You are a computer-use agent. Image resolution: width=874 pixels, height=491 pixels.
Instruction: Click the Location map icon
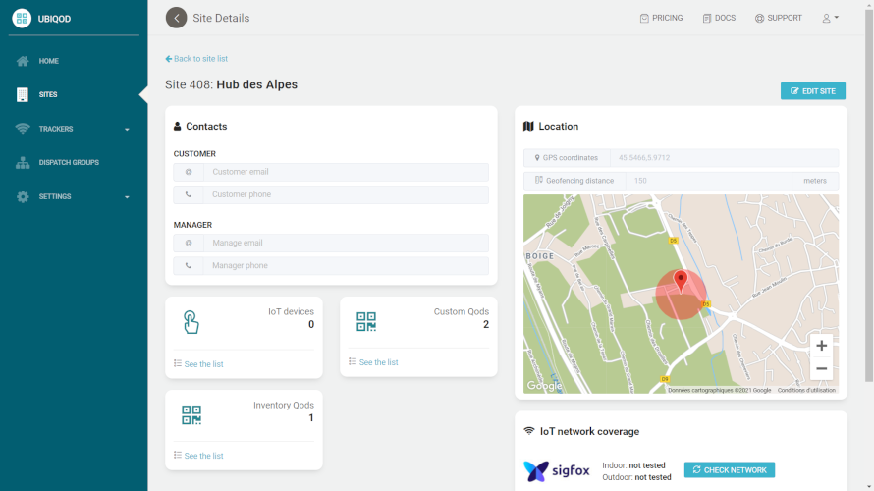coord(528,127)
